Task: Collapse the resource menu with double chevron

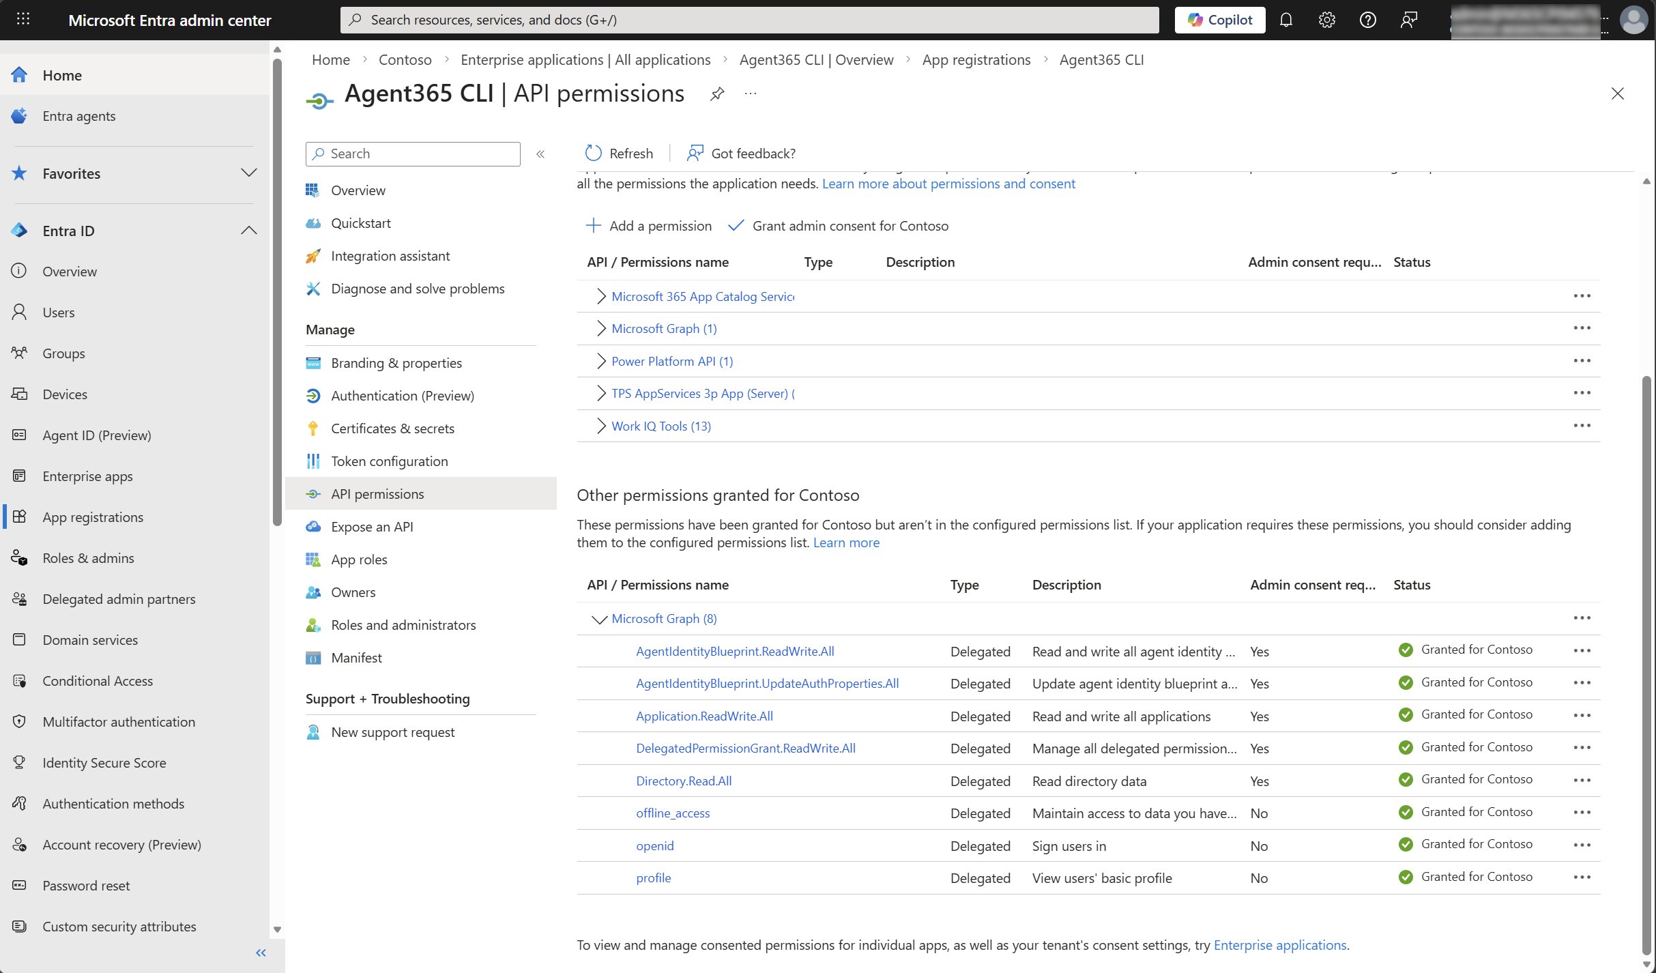Action: pyautogui.click(x=540, y=154)
